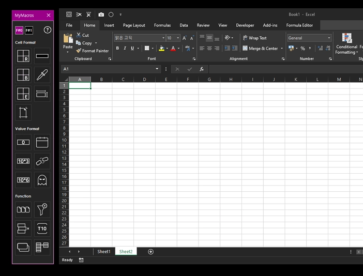Click the Insert Function fx icon

click(x=202, y=69)
